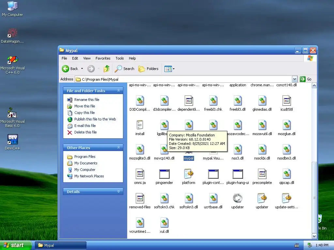Viewport: 334px width, 250px height.
Task: Collapse the Other Places panel
Action: [x=118, y=147]
